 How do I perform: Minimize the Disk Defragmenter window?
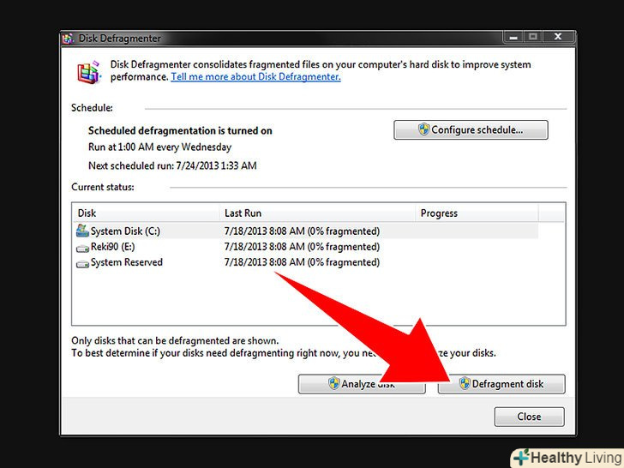[513, 38]
